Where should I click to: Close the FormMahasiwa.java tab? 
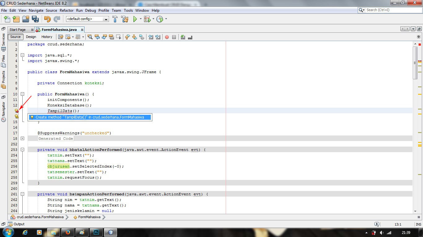pos(82,30)
